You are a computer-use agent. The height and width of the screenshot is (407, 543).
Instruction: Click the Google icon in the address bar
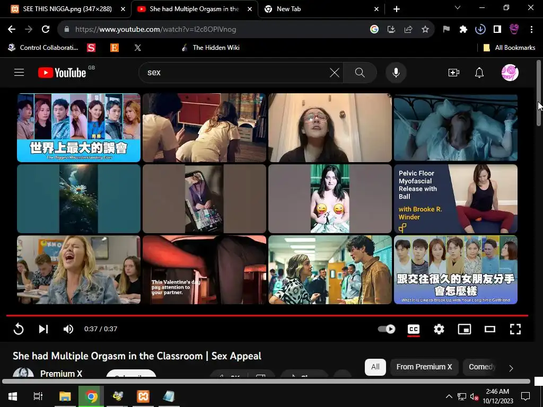click(374, 30)
